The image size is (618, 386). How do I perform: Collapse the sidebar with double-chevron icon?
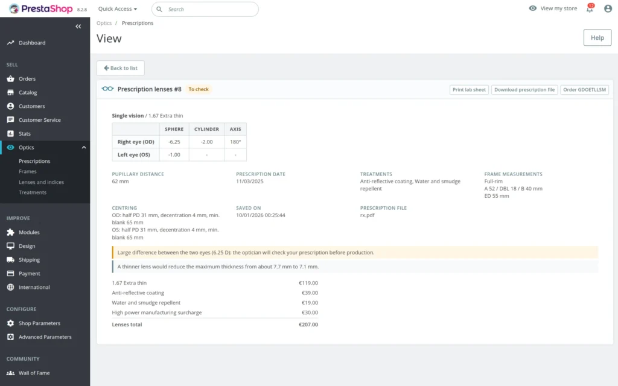(78, 27)
